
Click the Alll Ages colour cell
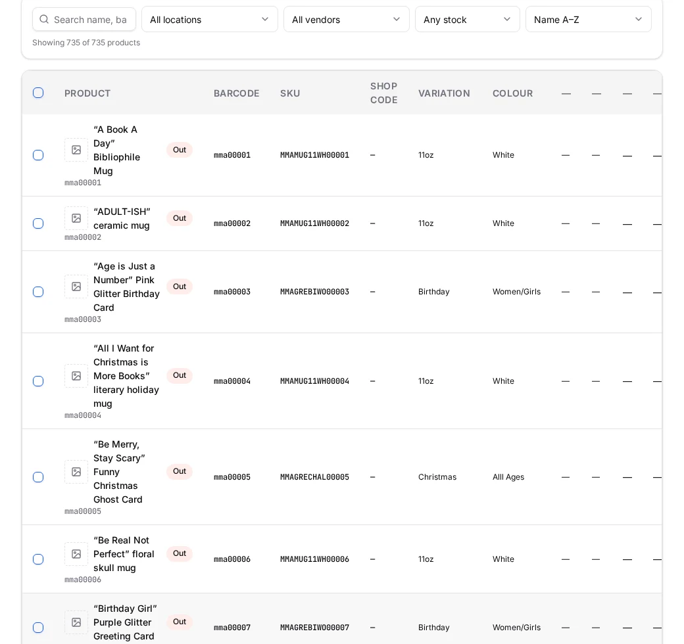(508, 477)
